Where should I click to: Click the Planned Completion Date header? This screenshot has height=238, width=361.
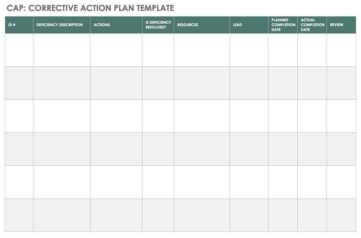tap(283, 25)
